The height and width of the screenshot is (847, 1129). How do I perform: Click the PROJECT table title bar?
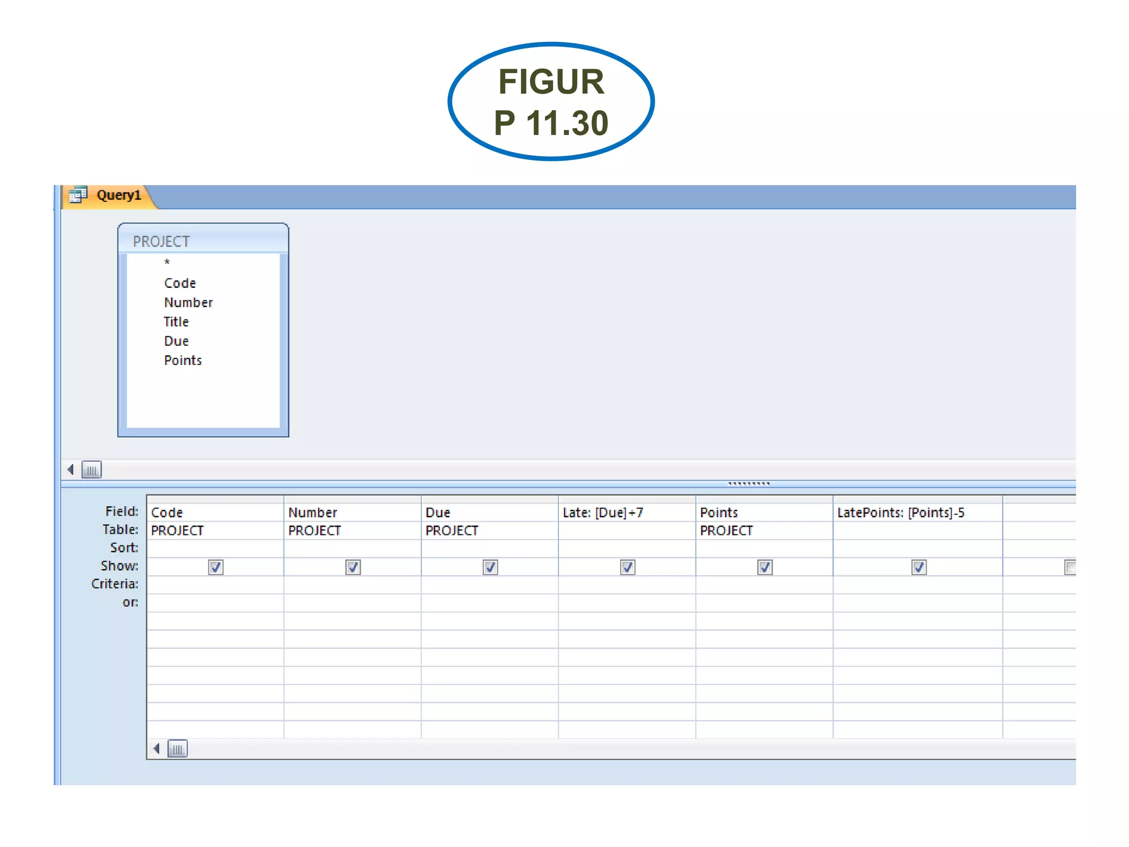pos(203,241)
